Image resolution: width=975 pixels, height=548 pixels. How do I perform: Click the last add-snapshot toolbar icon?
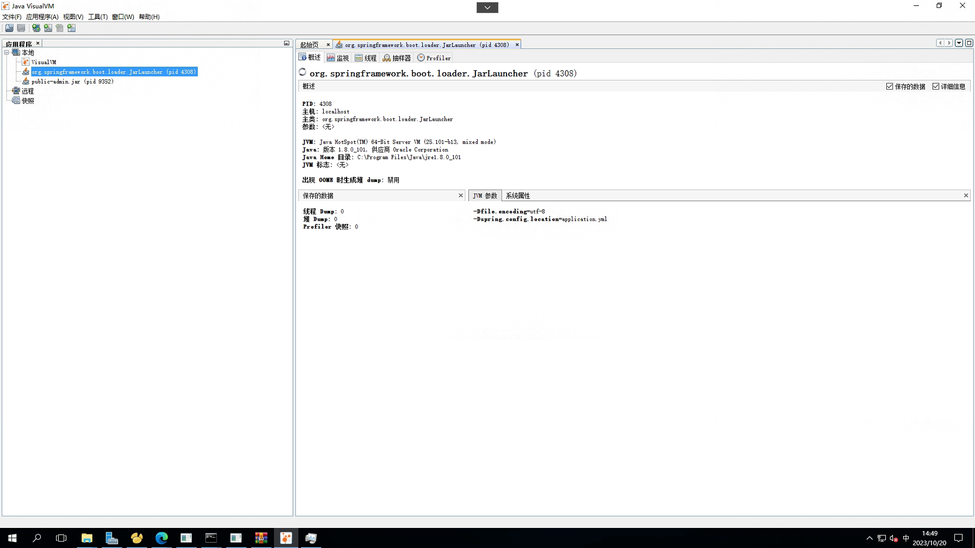71,28
